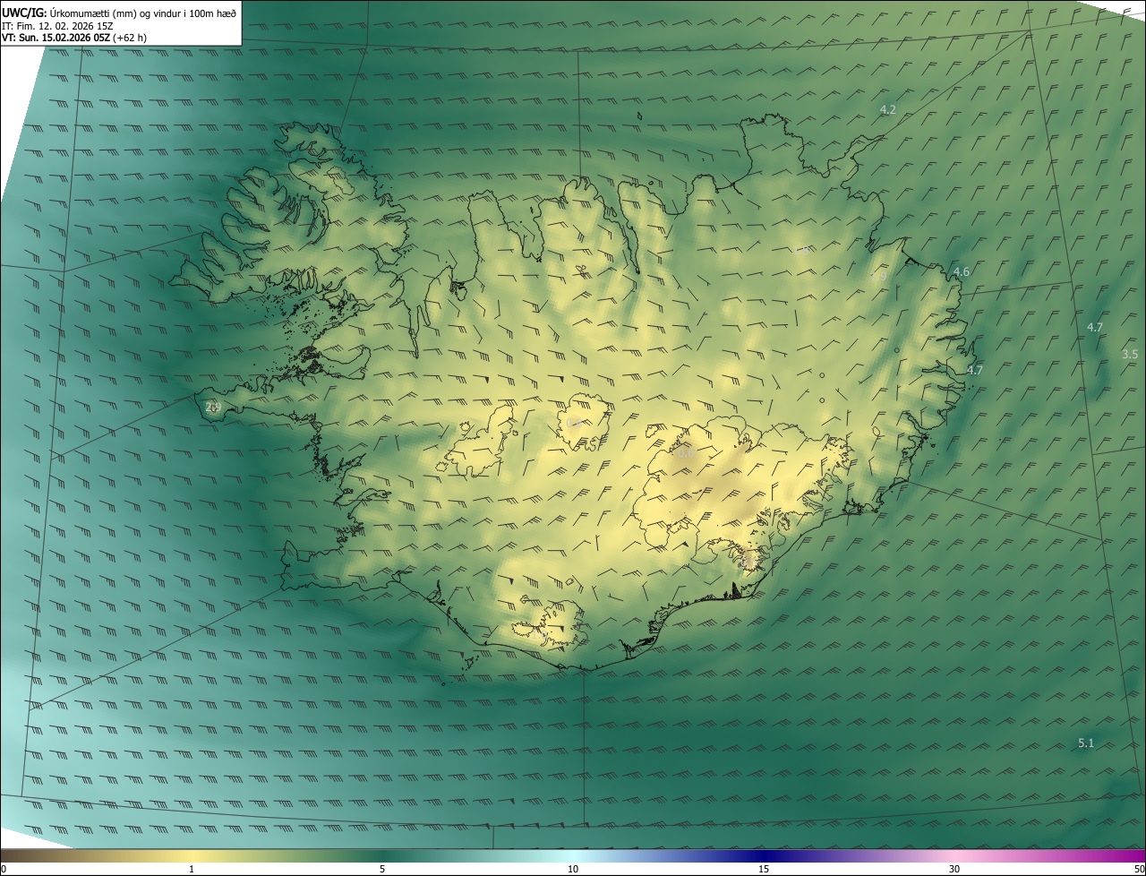The height and width of the screenshot is (876, 1146).
Task: Click the '5' tick on color scale
Action: pos(382,870)
